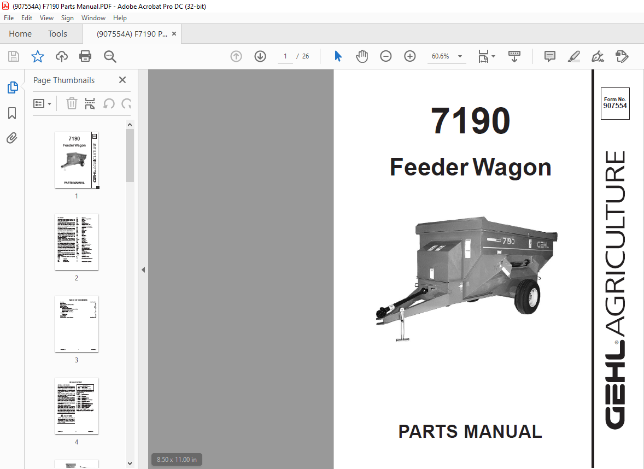
Task: Expand the page fit options arrow
Action: tap(493, 56)
